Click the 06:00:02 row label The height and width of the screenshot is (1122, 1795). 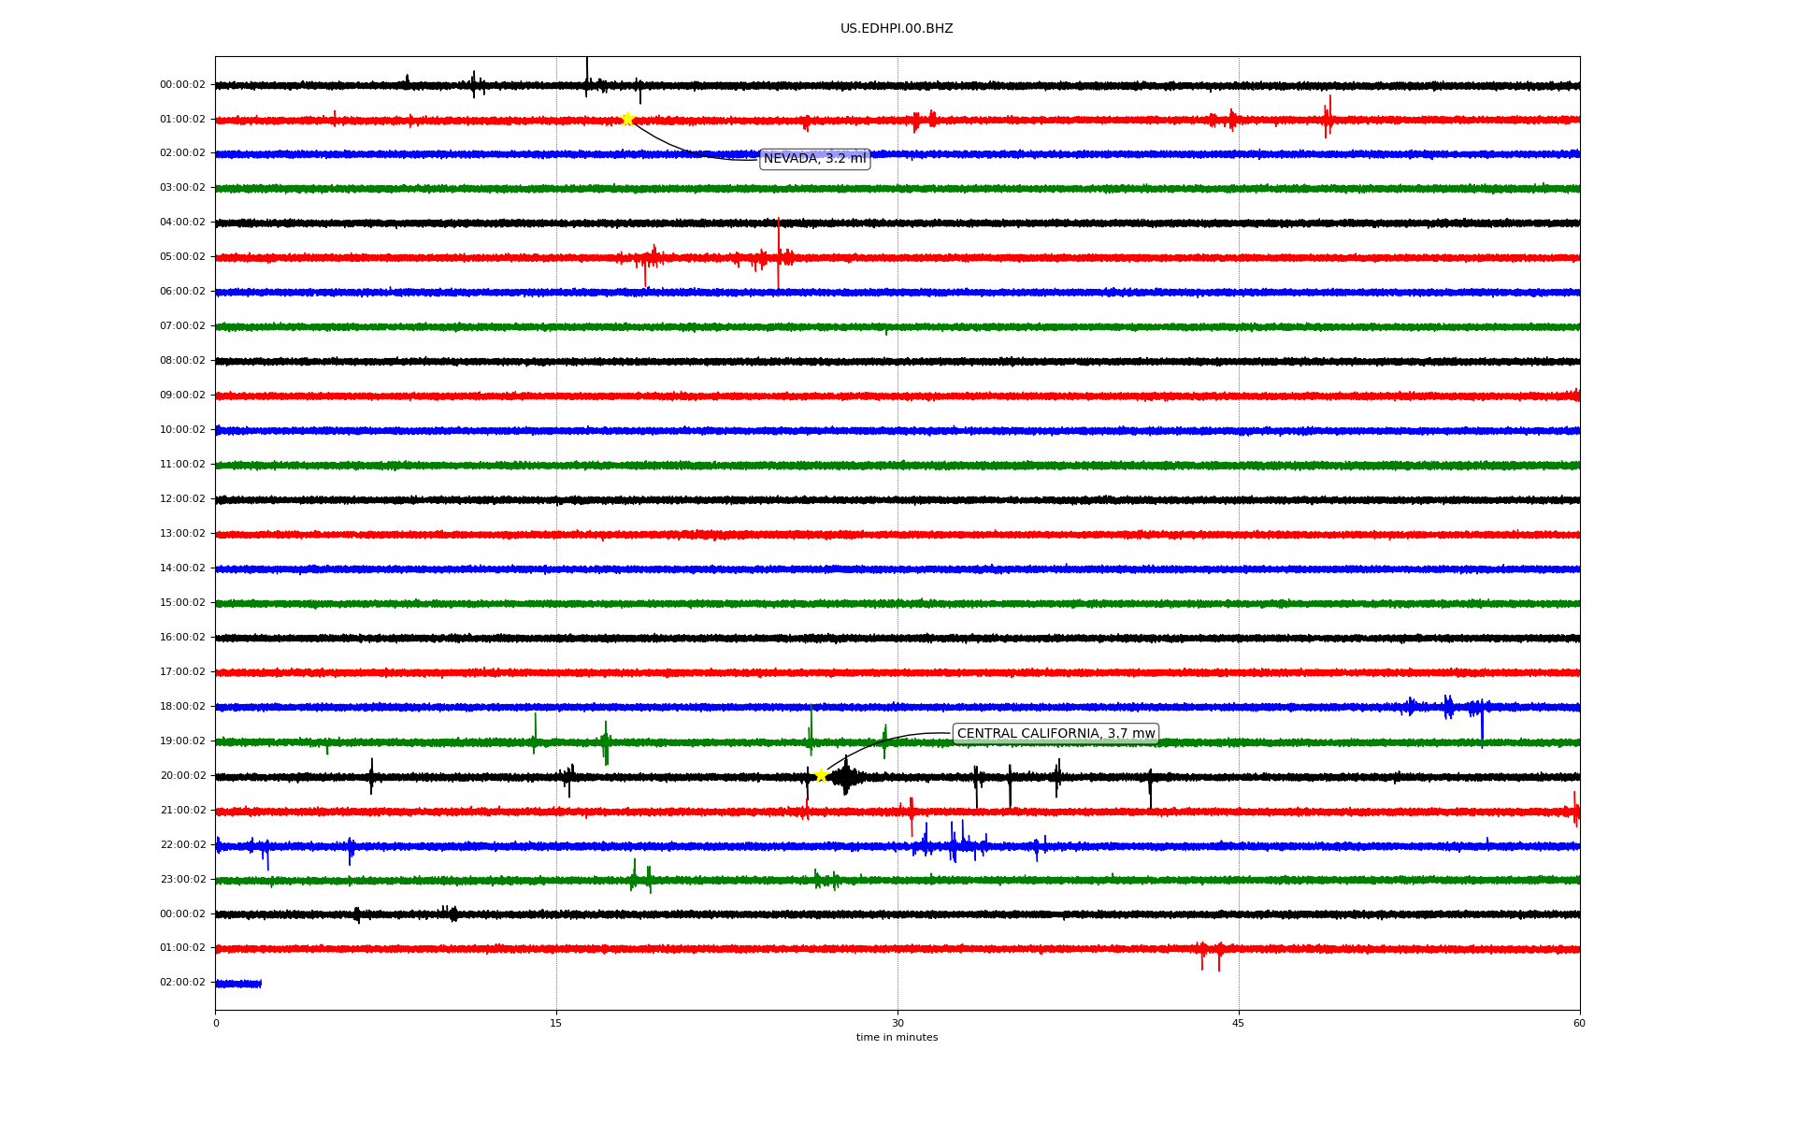pos(182,292)
